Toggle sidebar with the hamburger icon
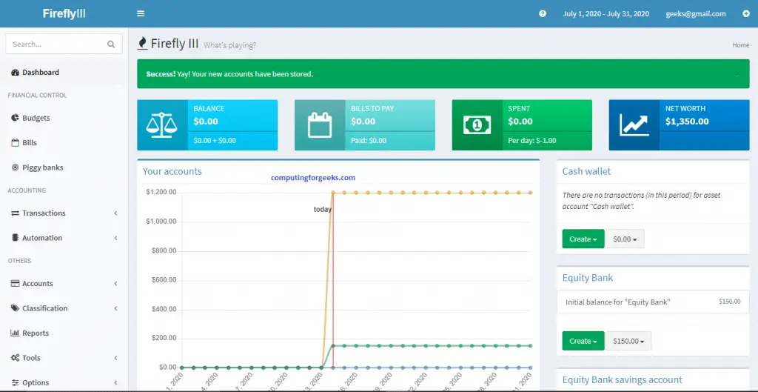This screenshot has width=758, height=392. (x=141, y=13)
